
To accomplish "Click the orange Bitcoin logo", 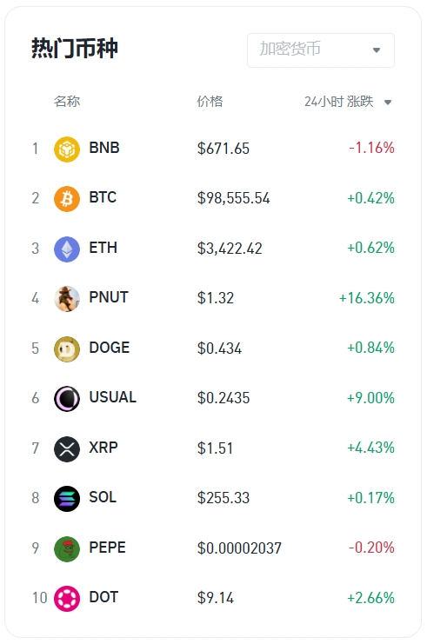I will click(67, 199).
